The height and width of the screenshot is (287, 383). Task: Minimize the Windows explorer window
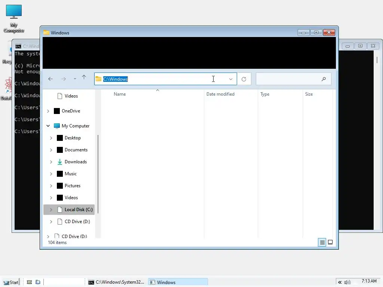click(304, 33)
